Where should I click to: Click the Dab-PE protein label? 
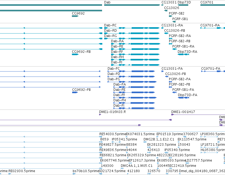(x=120, y=90)
